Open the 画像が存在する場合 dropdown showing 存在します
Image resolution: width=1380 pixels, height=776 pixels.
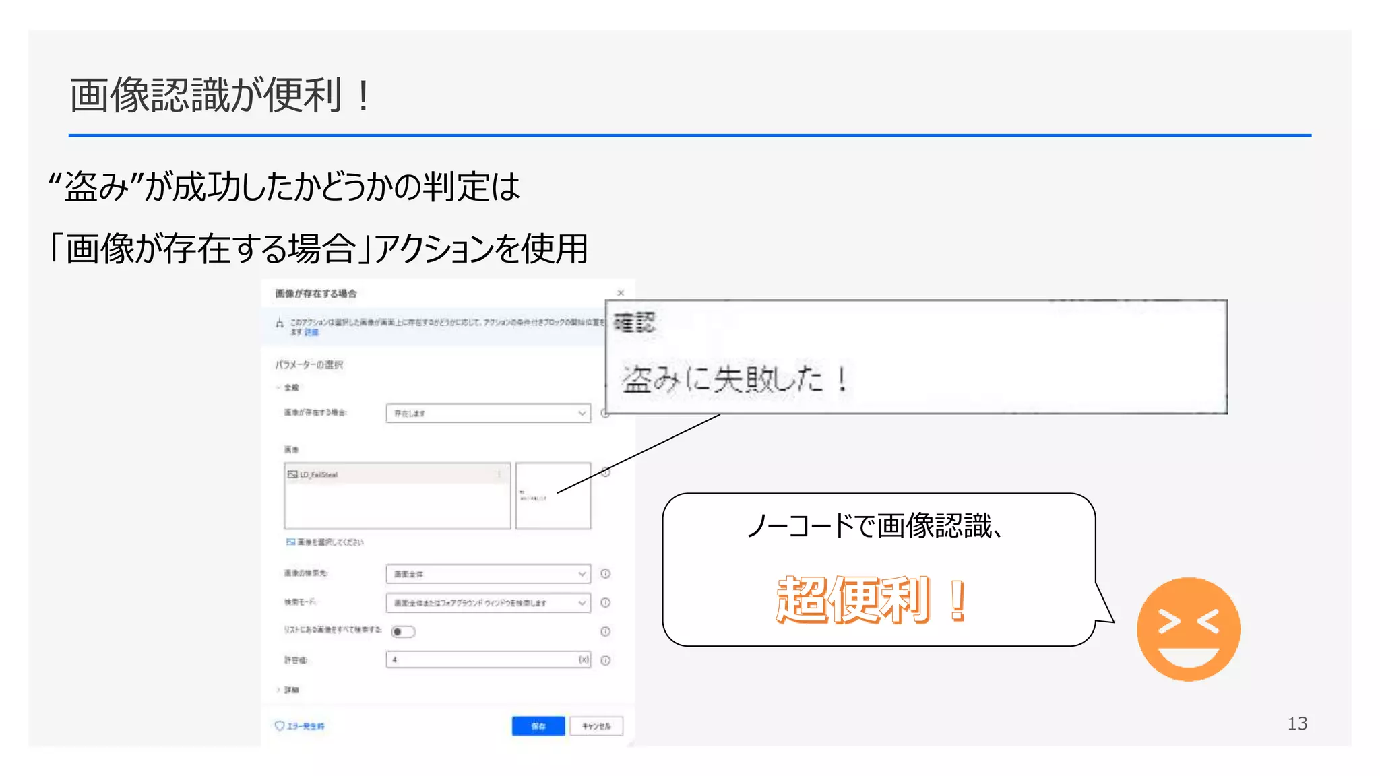tap(489, 413)
